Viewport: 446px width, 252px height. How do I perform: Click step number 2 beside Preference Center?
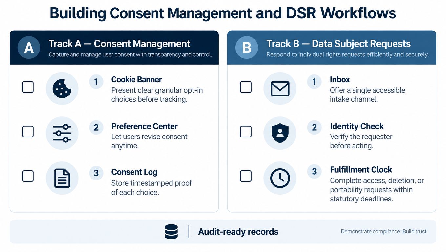point(96,127)
